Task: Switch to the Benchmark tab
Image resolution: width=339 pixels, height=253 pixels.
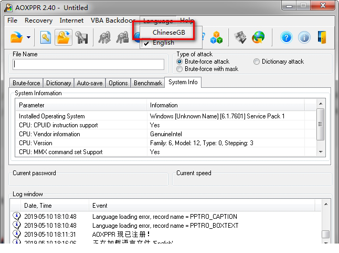Action: (x=147, y=83)
